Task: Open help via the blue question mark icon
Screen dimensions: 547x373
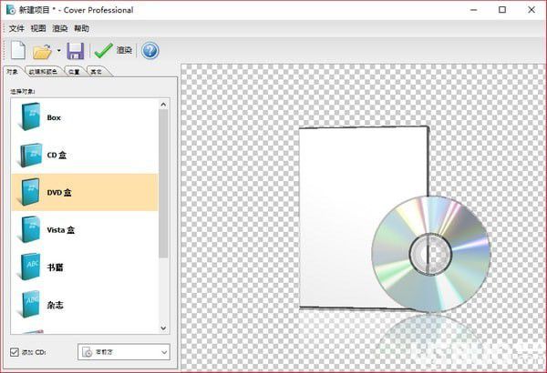Action: 150,51
